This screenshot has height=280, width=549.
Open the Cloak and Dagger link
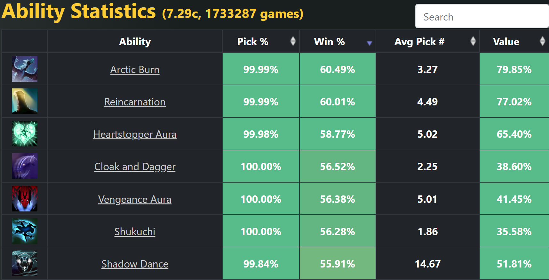click(x=135, y=167)
